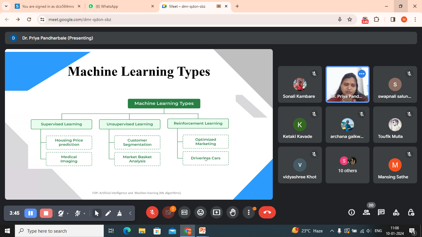
Task: Show the participants people panel
Action: pyautogui.click(x=366, y=212)
